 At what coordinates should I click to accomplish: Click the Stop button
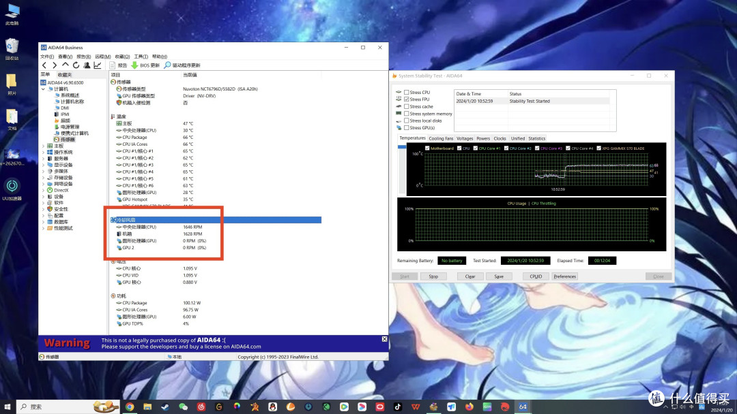(433, 276)
